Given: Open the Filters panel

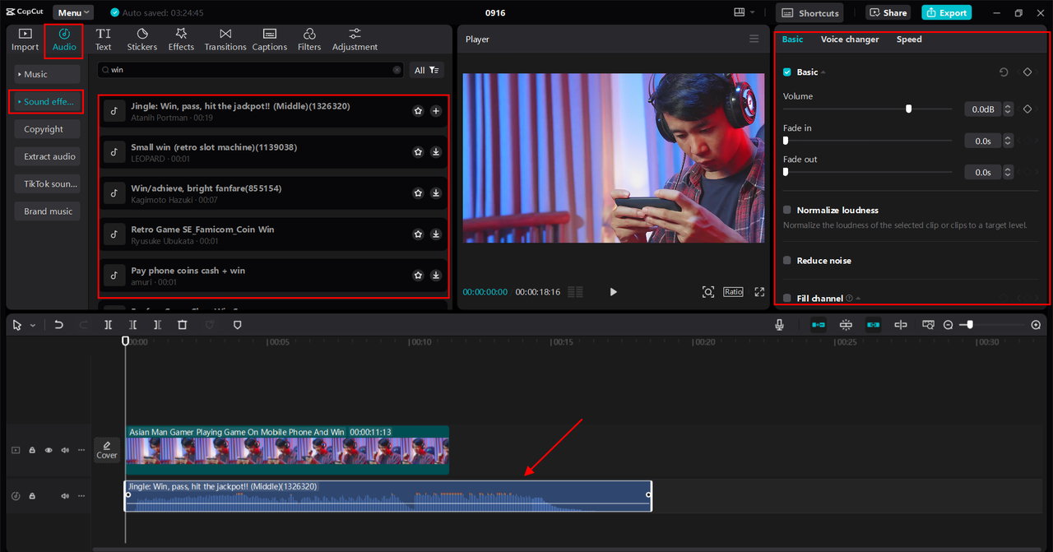Looking at the screenshot, I should 309,39.
